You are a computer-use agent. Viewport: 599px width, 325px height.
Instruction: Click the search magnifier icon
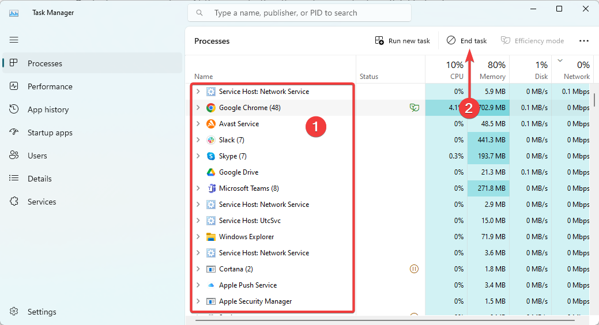click(199, 13)
